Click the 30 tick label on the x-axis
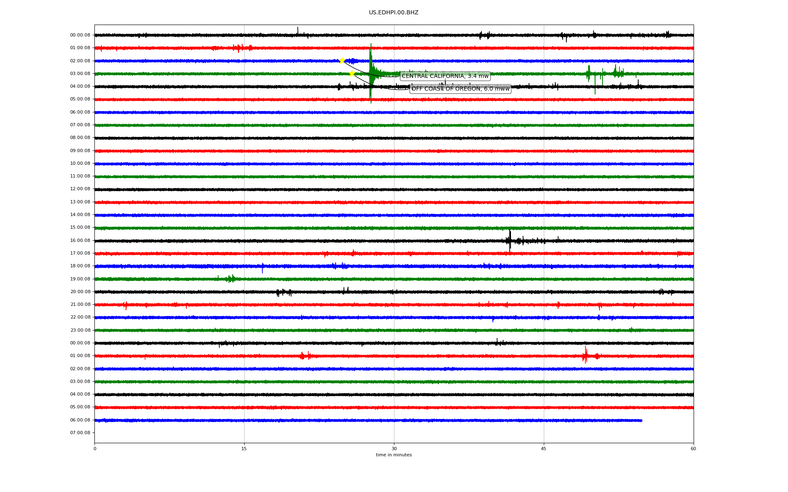This screenshot has height=492, width=788. (x=394, y=449)
